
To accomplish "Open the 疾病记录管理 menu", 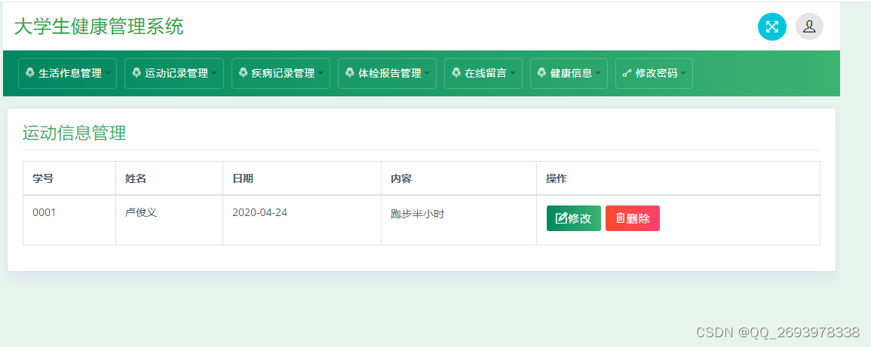I will (281, 73).
